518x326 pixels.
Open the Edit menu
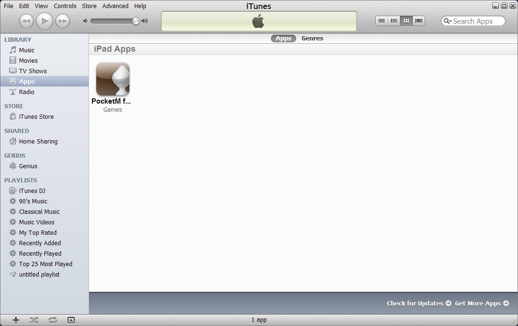24,6
